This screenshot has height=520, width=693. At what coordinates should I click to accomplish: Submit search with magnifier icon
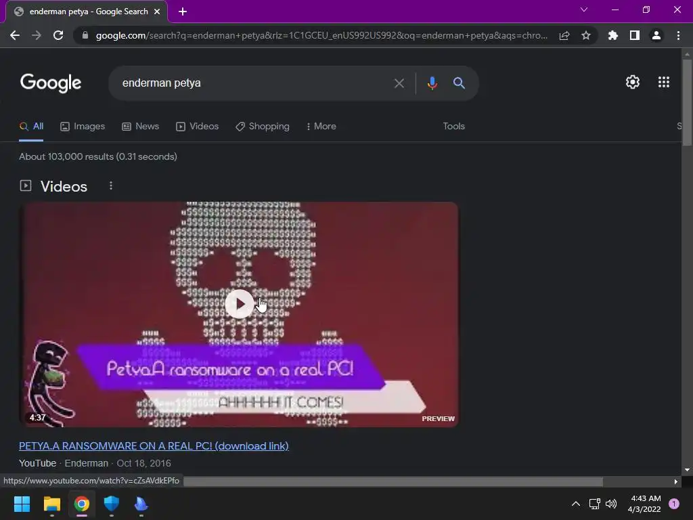coord(459,83)
